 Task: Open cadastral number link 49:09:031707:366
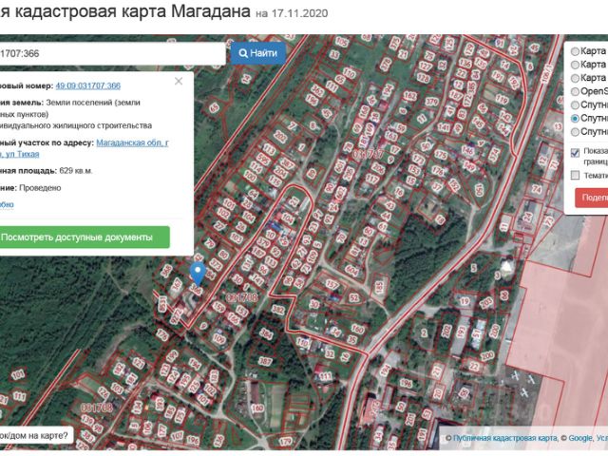tap(88, 85)
